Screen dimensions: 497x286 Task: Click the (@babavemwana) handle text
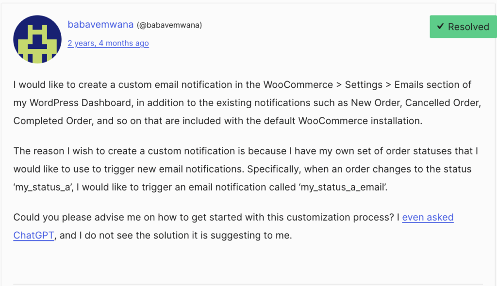click(x=169, y=25)
